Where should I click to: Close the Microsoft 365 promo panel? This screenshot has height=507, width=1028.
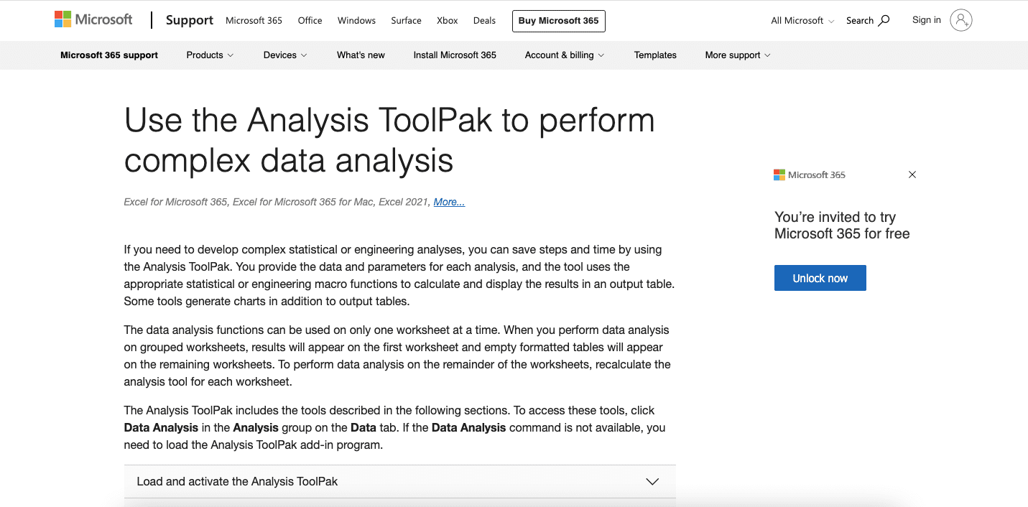[x=912, y=175]
